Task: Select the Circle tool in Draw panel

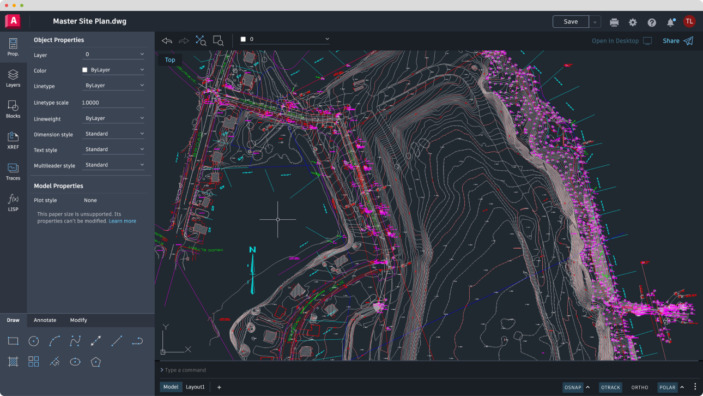Action: click(33, 340)
